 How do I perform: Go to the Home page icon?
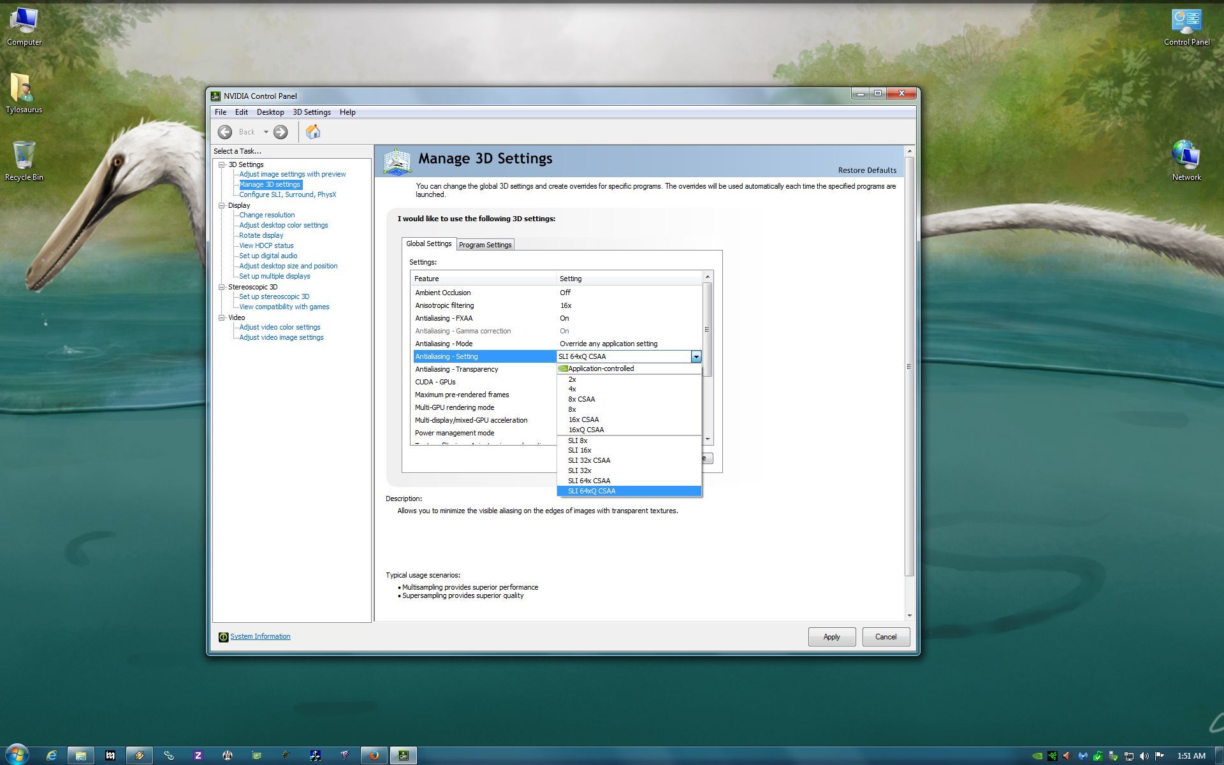313,132
